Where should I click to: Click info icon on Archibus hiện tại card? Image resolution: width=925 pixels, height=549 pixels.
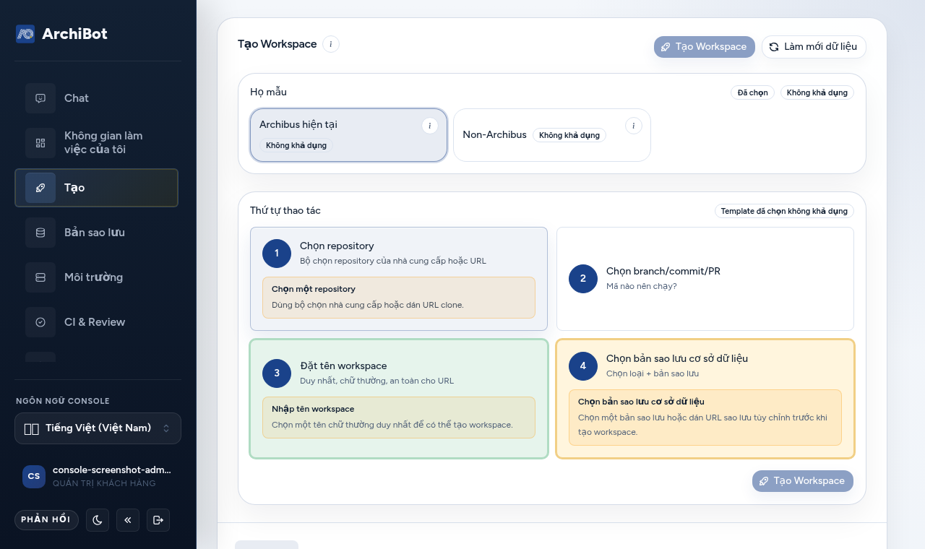(x=430, y=126)
